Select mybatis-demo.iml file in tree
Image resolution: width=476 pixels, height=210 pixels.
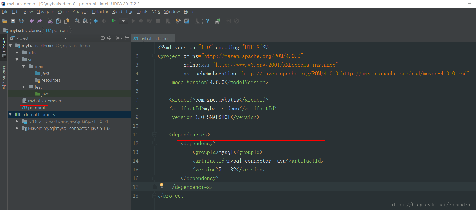43,101
